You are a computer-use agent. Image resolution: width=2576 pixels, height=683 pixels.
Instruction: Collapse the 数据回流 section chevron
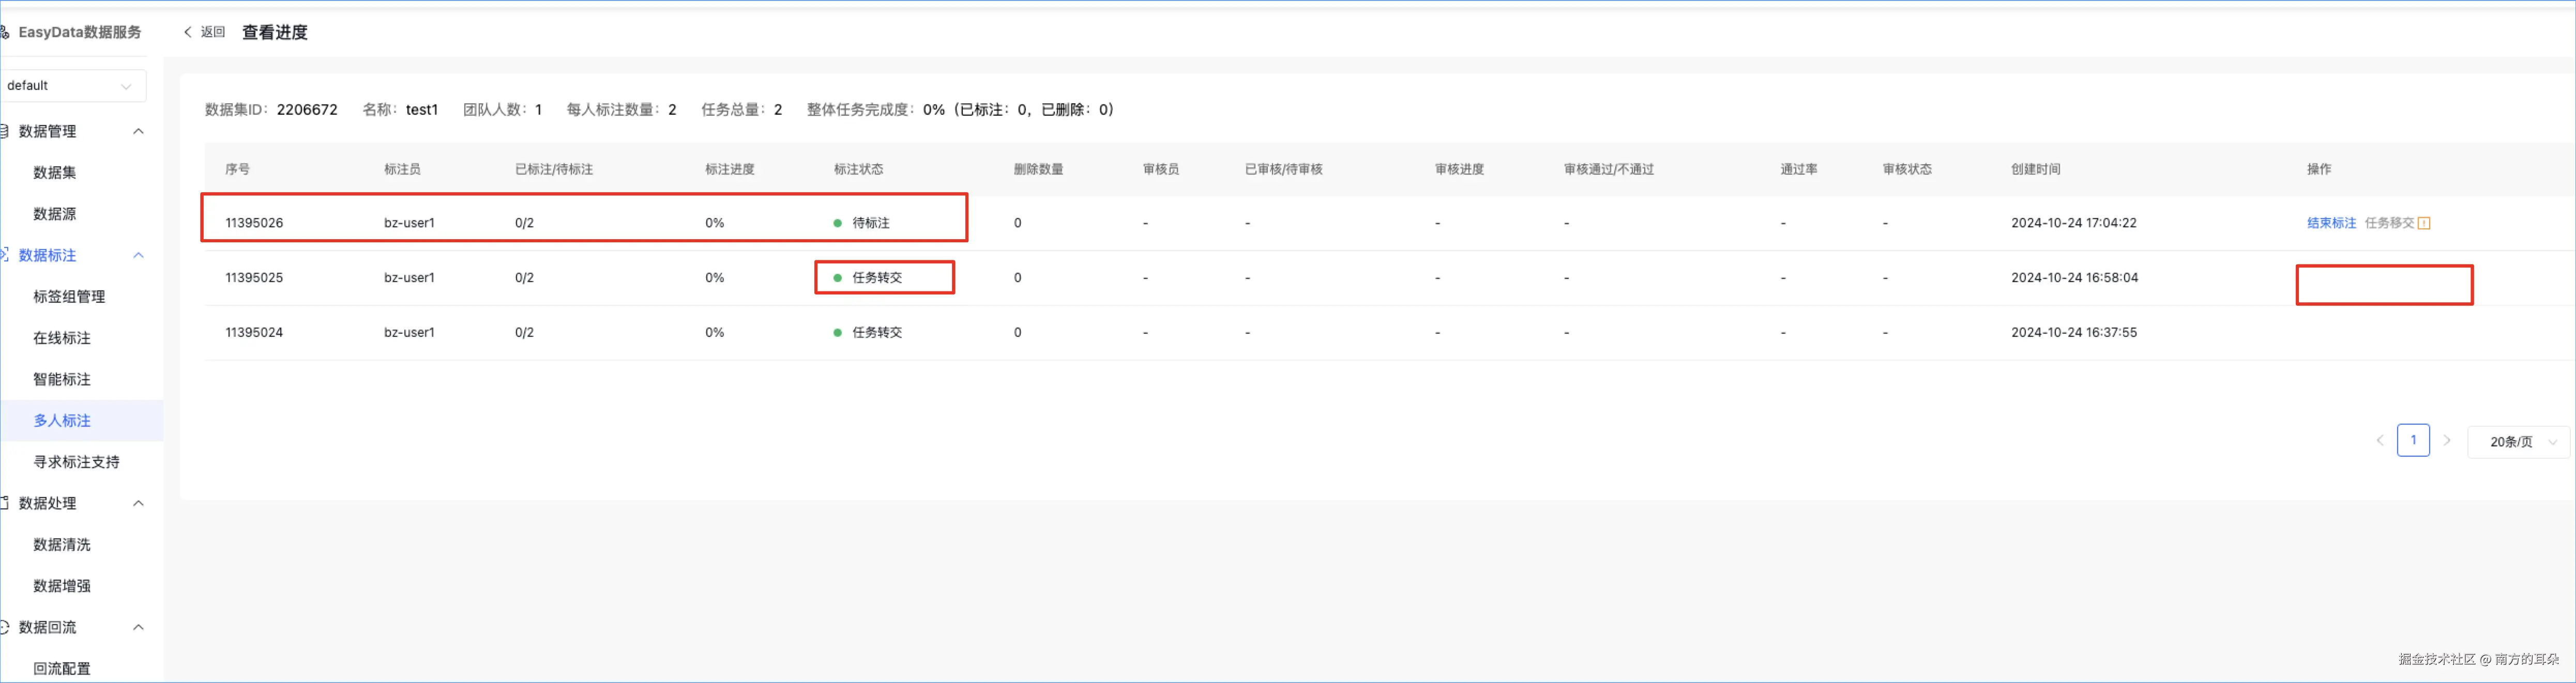point(138,627)
